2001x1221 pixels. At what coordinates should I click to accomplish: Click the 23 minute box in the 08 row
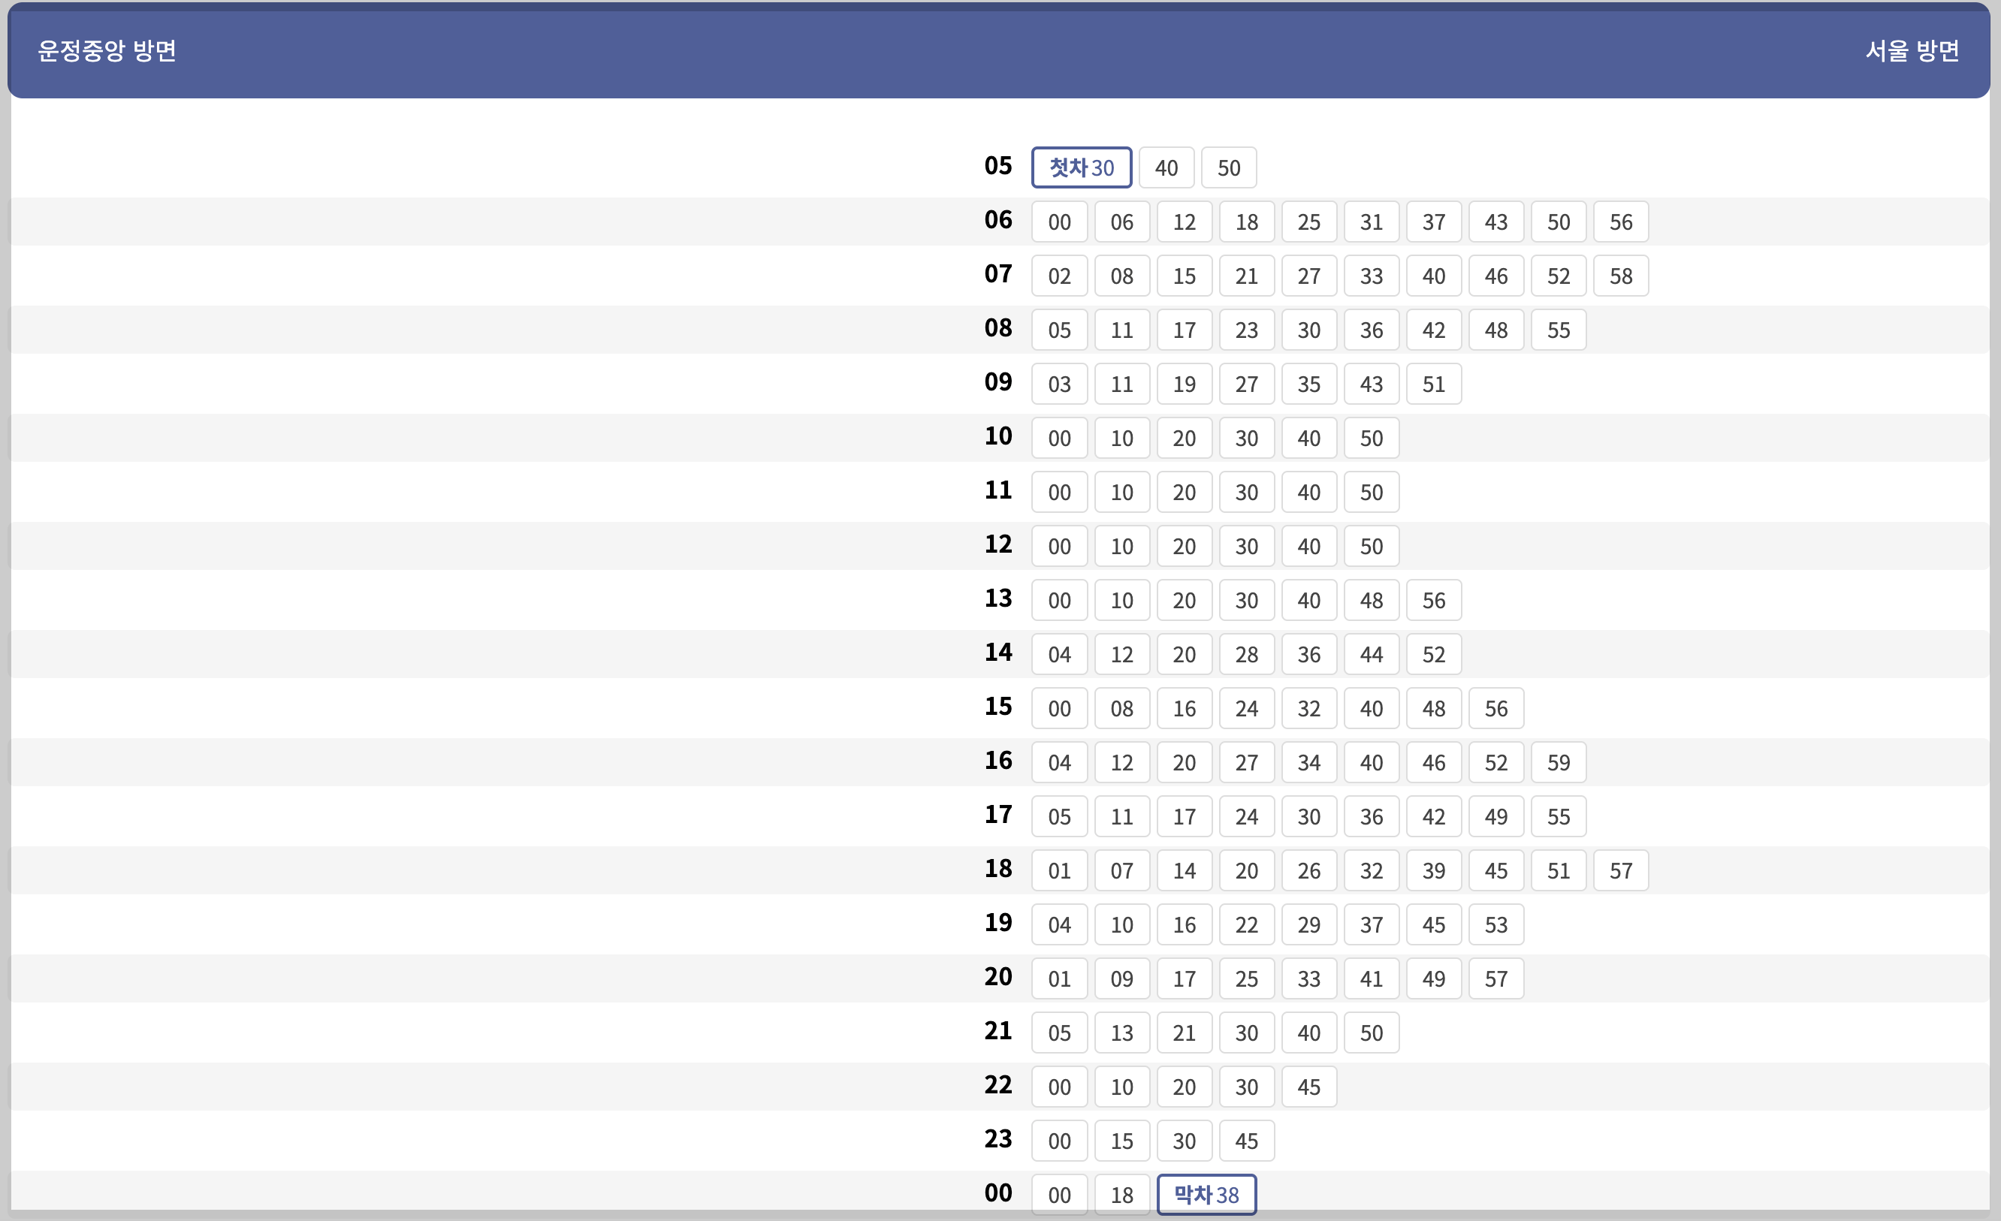(1247, 330)
